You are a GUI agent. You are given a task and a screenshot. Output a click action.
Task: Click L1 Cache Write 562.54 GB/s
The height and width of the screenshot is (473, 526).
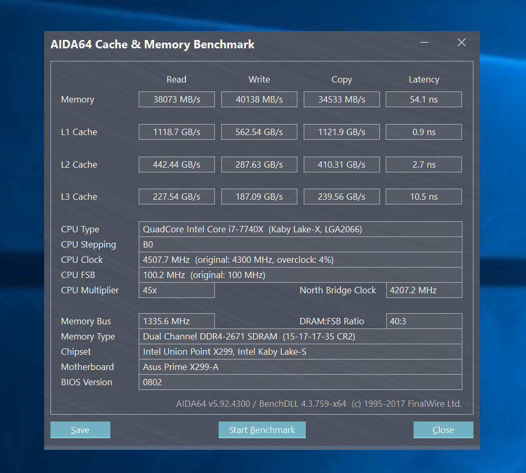click(259, 132)
